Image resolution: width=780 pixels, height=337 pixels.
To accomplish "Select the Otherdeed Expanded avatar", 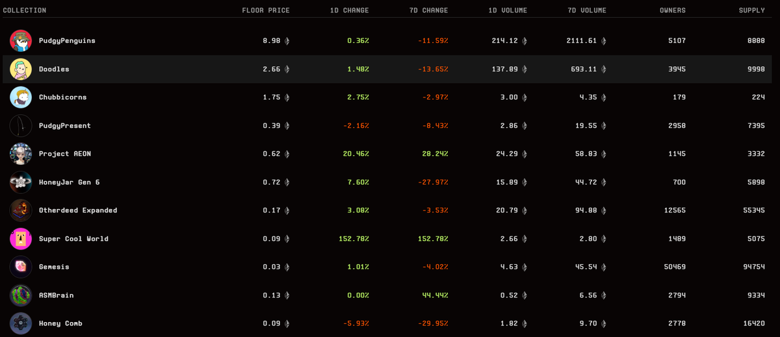I will click(x=21, y=210).
